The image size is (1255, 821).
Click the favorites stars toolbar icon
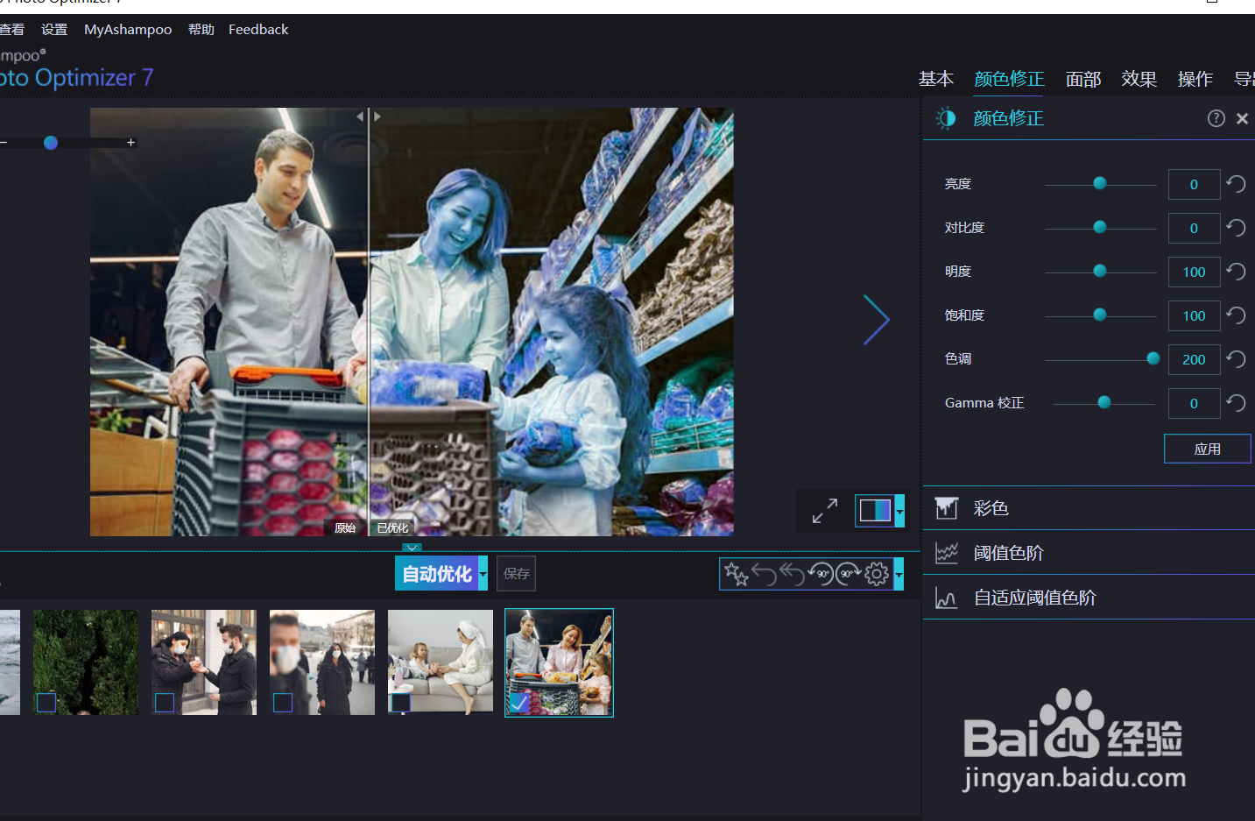[736, 574]
